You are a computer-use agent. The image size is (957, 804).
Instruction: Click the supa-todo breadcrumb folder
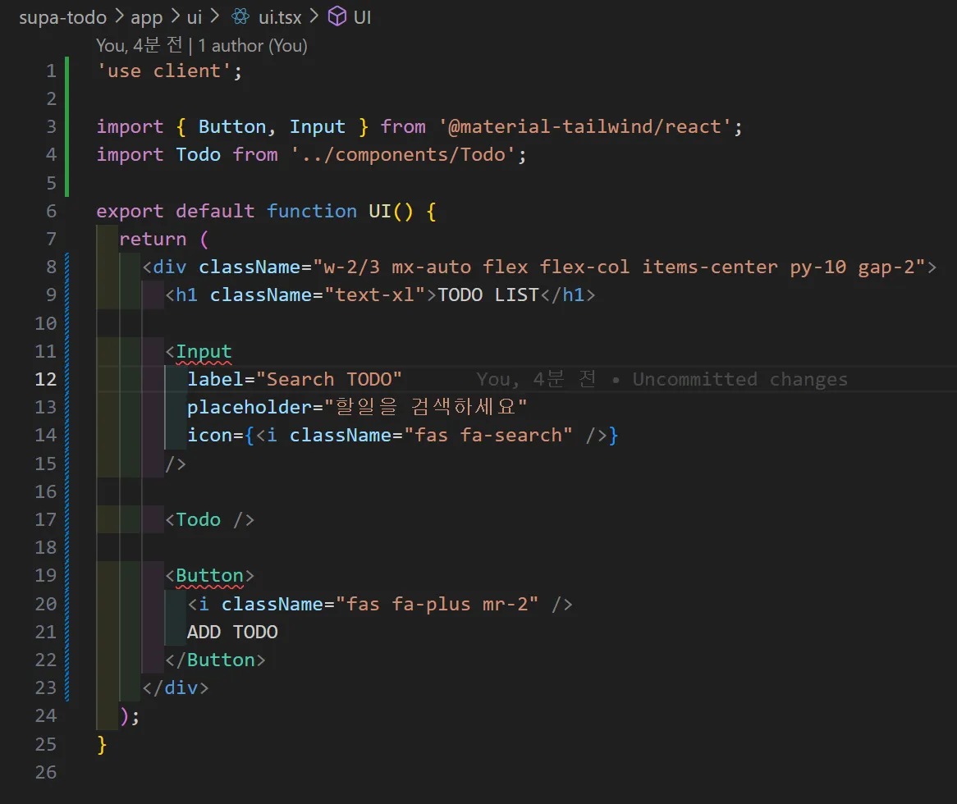click(x=63, y=17)
